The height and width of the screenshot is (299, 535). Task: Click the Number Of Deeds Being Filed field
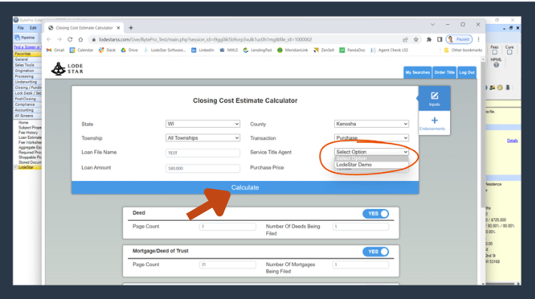pyautogui.click(x=360, y=226)
